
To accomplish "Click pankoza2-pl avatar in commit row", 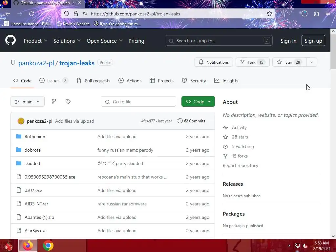I will pos(21,121).
